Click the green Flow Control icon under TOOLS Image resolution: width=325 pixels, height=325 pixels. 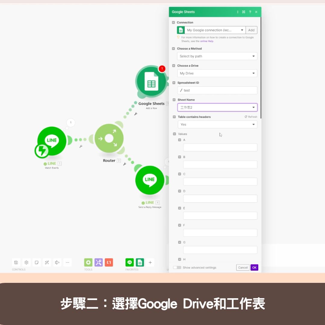(88, 262)
